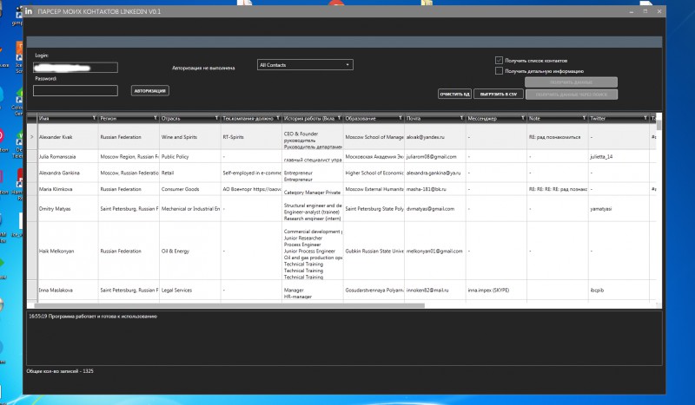Click the Образование column header label
This screenshot has height=405, width=695.
coord(361,118)
